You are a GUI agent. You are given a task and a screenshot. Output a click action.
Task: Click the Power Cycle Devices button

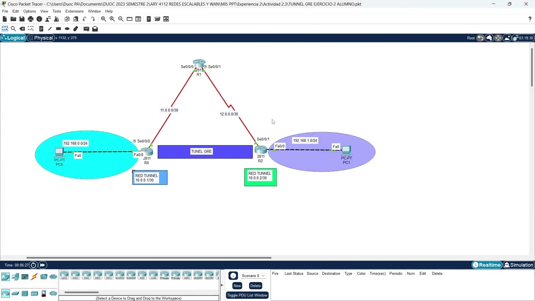coord(33,265)
